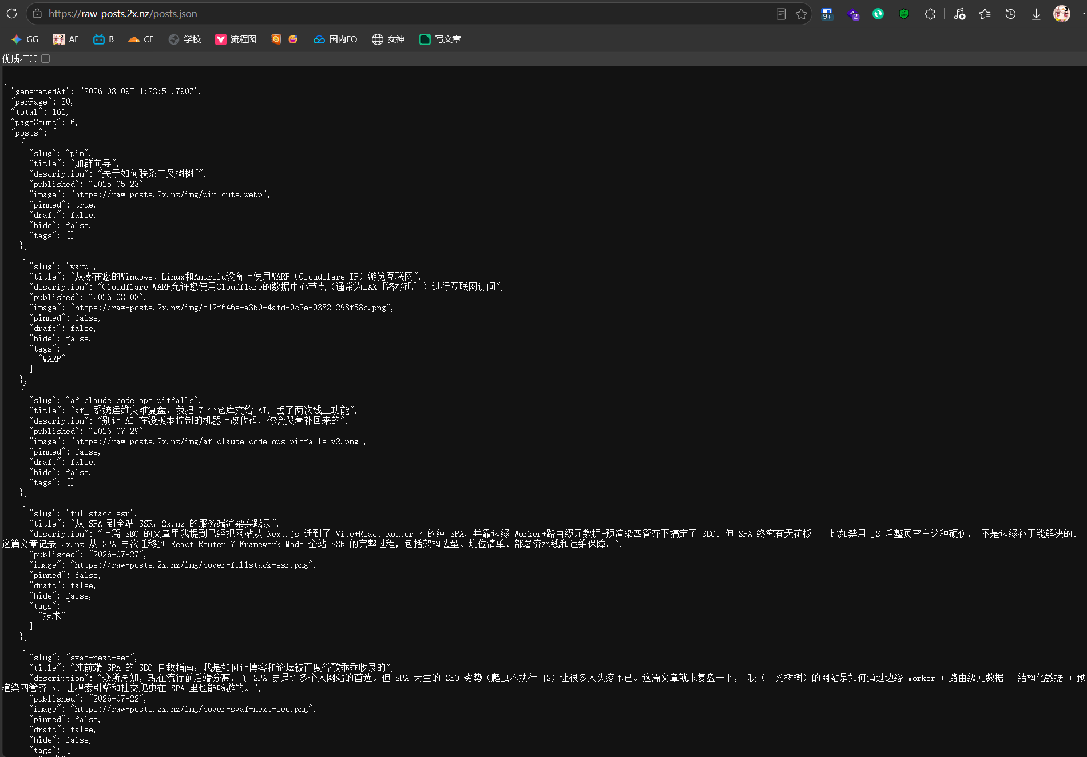Click the published date "2025-05-23"
Screen dimensions: 1087x757
116,184
